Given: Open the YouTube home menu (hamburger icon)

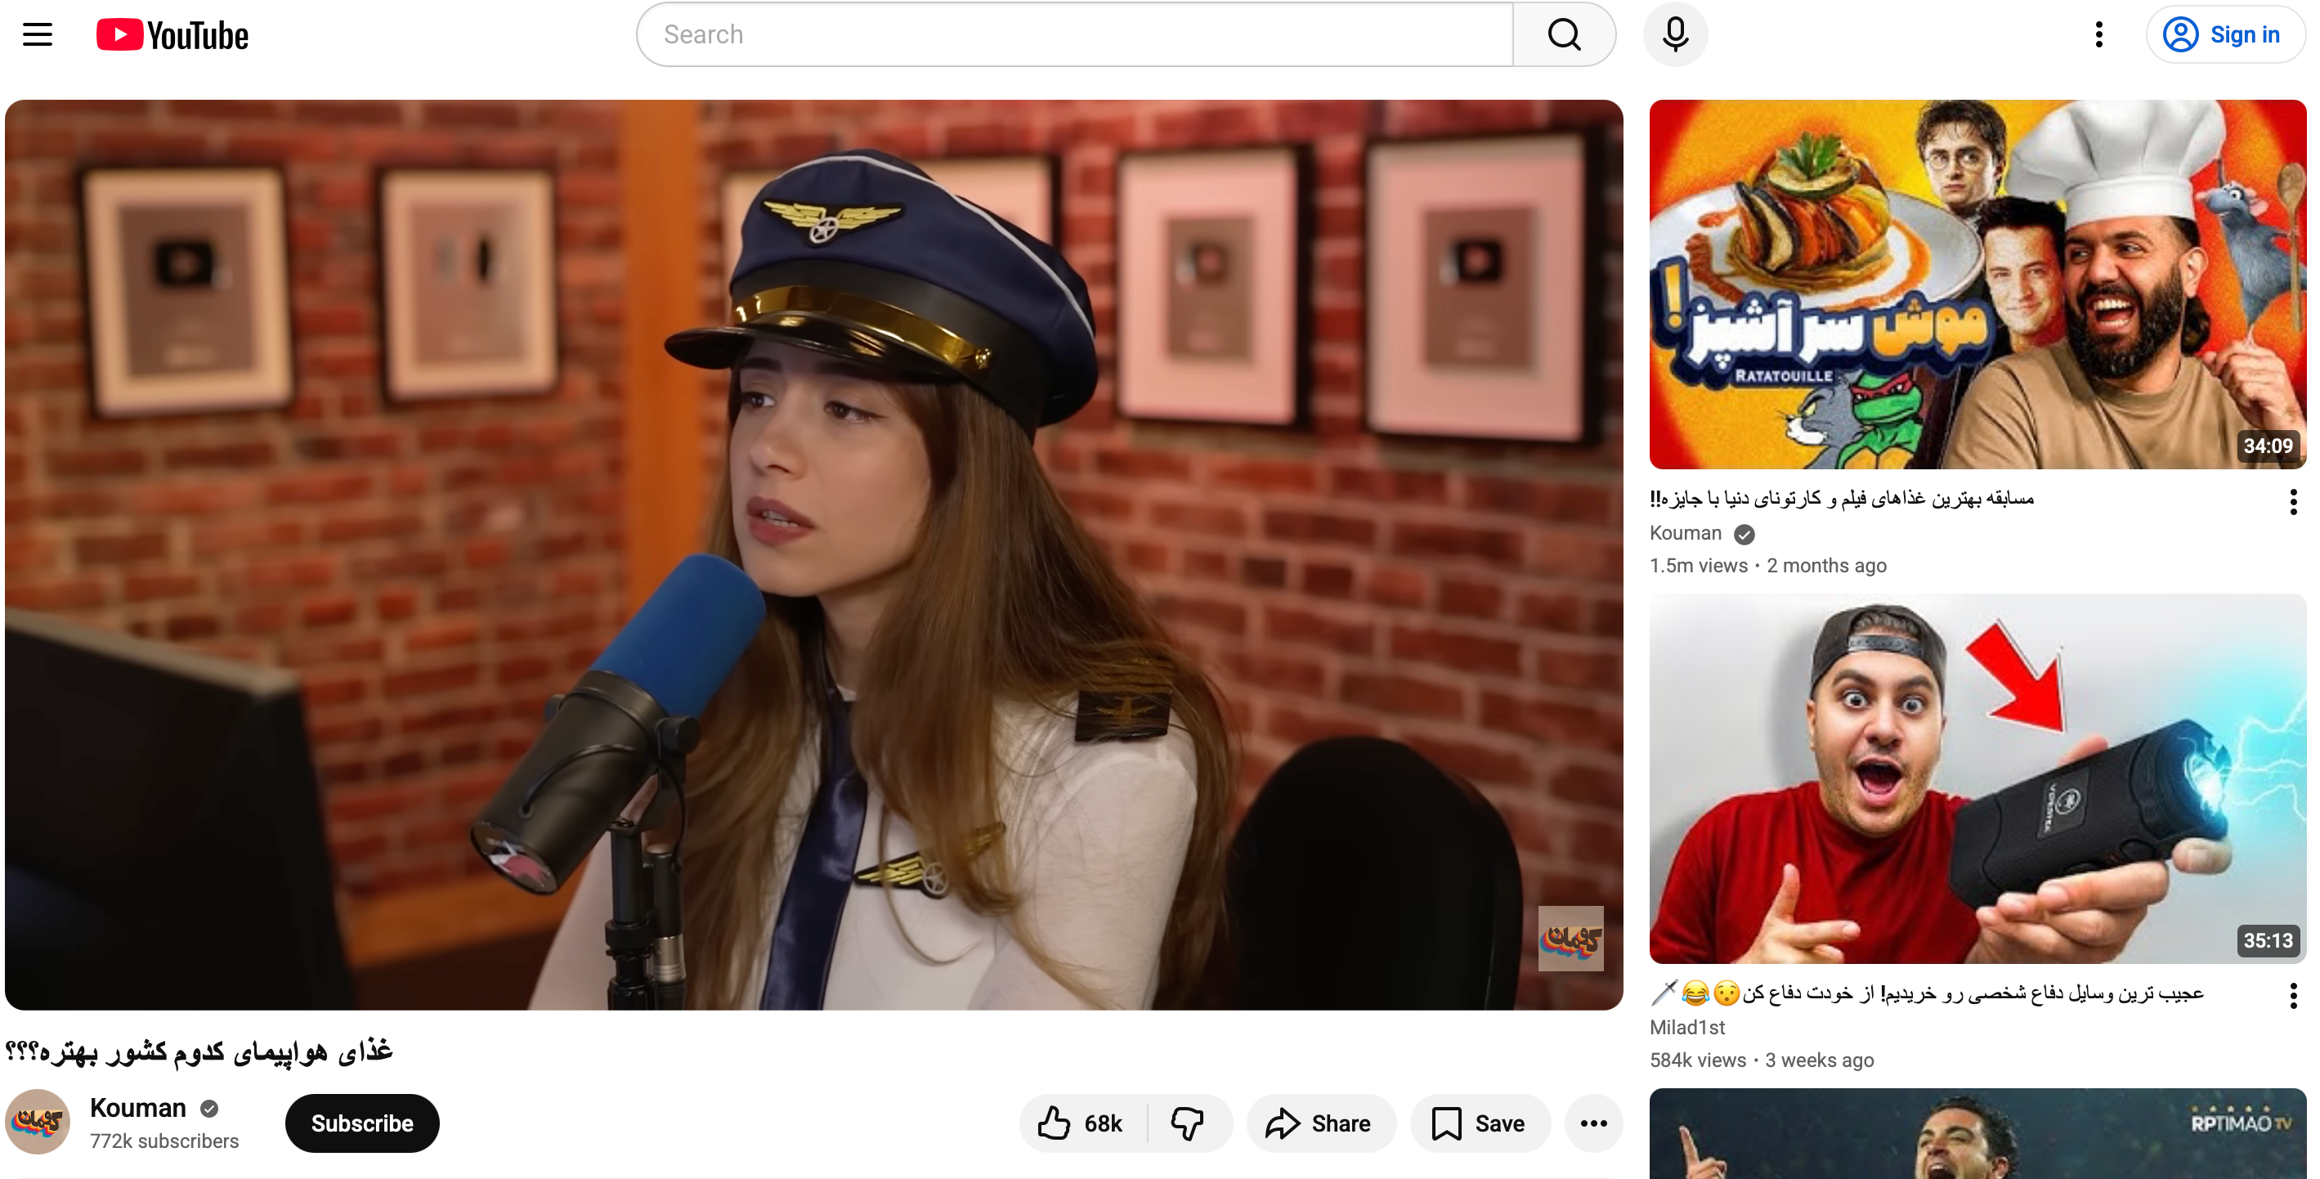Looking at the screenshot, I should [37, 34].
